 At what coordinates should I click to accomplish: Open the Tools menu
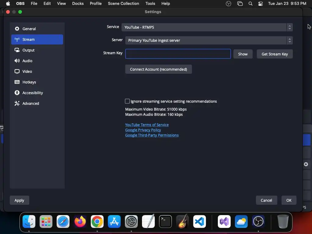[150, 4]
